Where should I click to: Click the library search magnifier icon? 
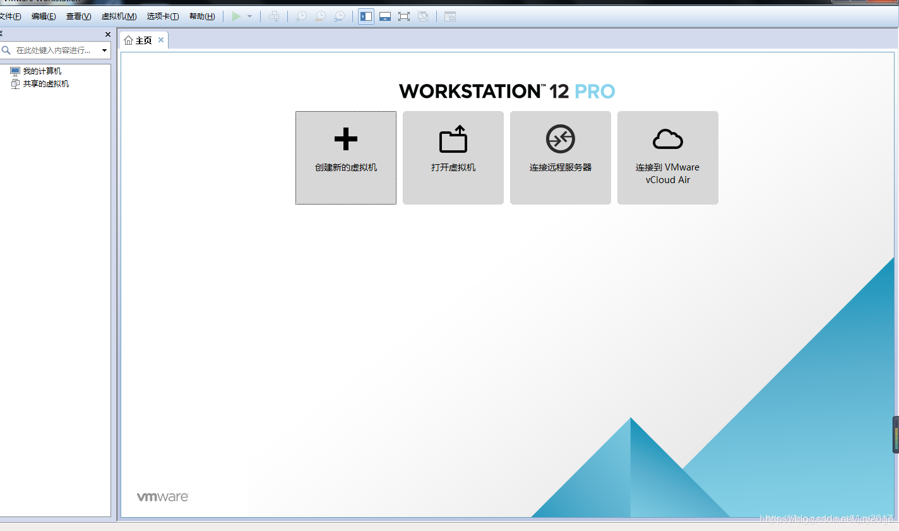click(x=6, y=50)
